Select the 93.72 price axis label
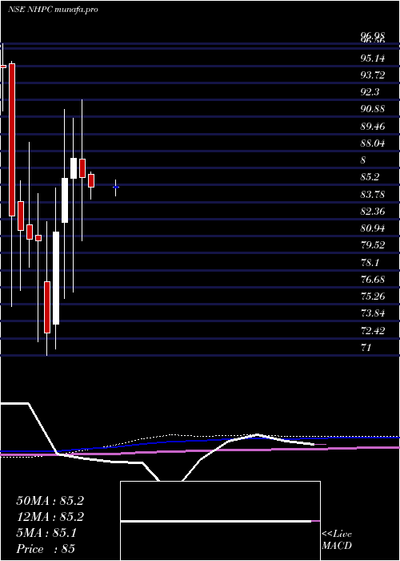 click(373, 75)
